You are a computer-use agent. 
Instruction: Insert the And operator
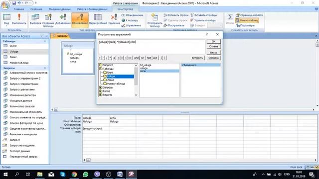pyautogui.click(x=136, y=58)
